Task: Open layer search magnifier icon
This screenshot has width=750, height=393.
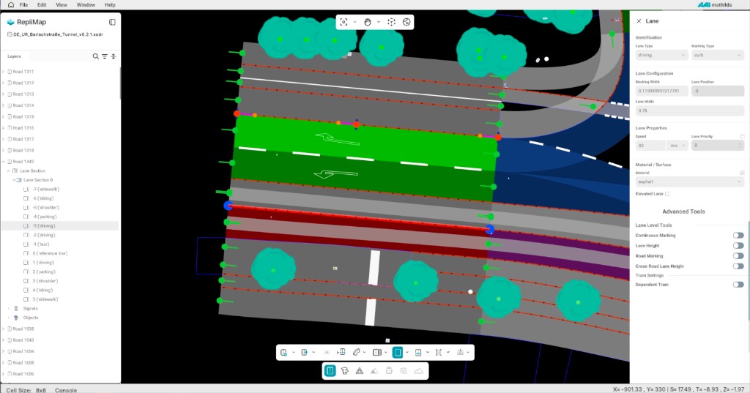Action: pos(96,56)
